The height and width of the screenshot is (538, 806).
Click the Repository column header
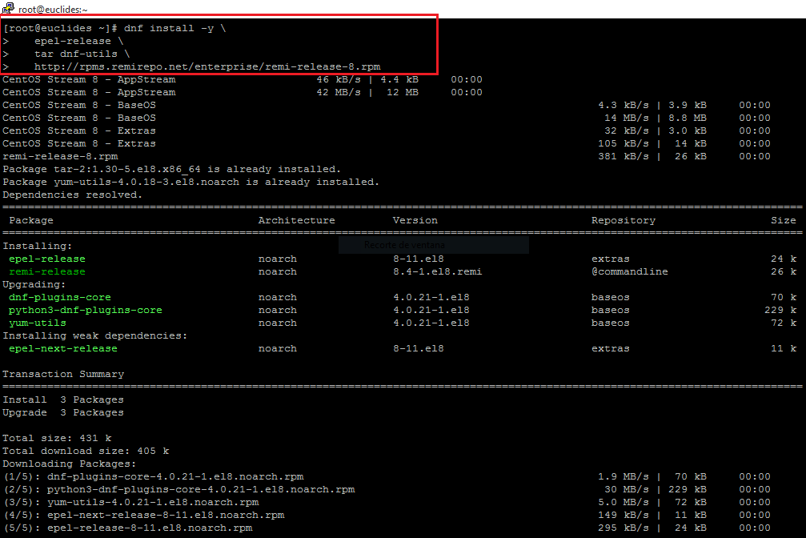click(x=623, y=220)
